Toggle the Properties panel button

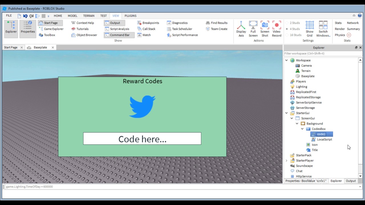coord(28,29)
